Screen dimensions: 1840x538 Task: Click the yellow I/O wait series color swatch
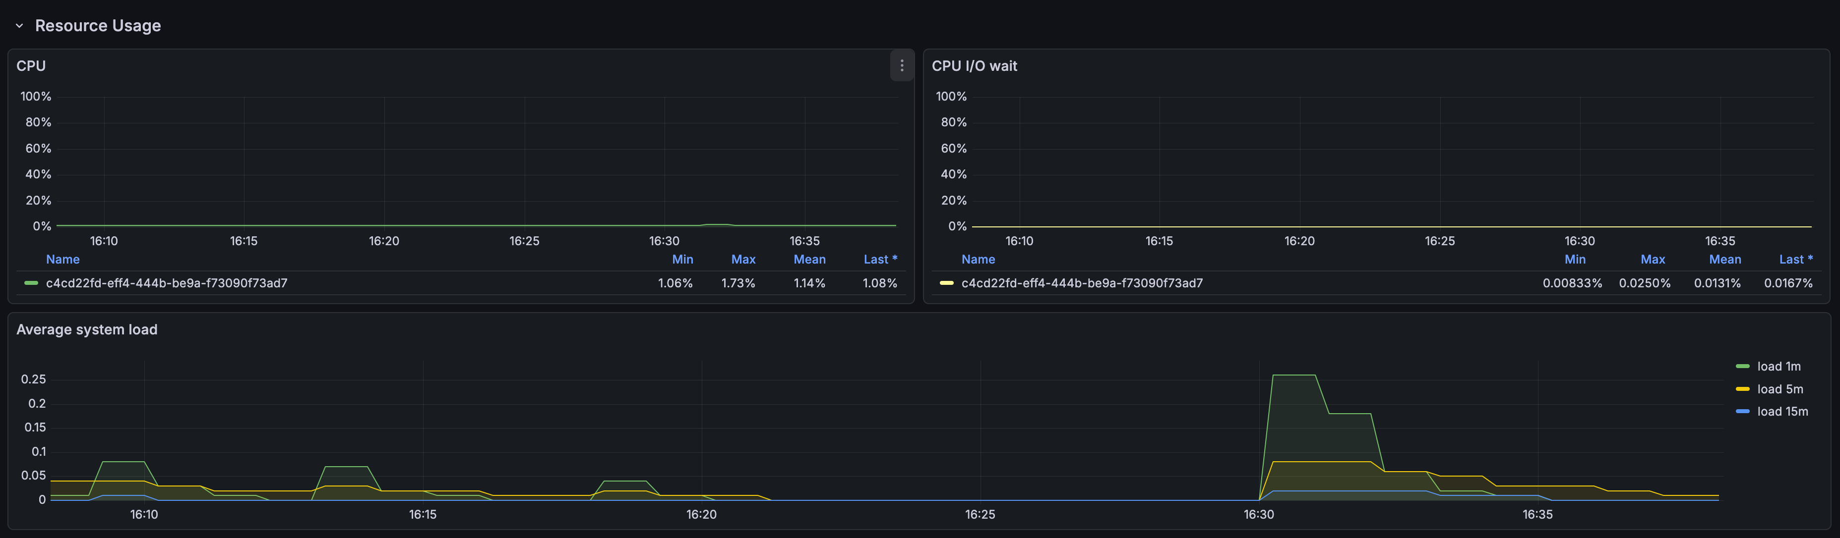pos(946,283)
